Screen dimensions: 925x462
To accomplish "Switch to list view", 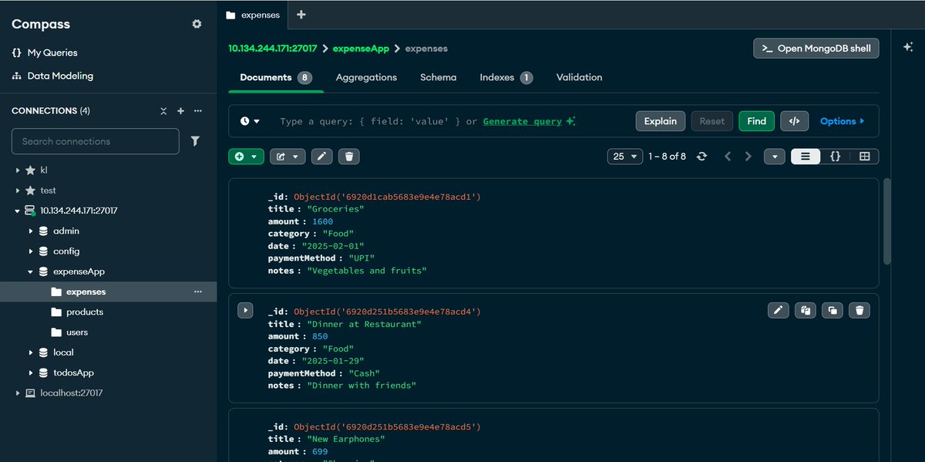I will pyautogui.click(x=806, y=157).
